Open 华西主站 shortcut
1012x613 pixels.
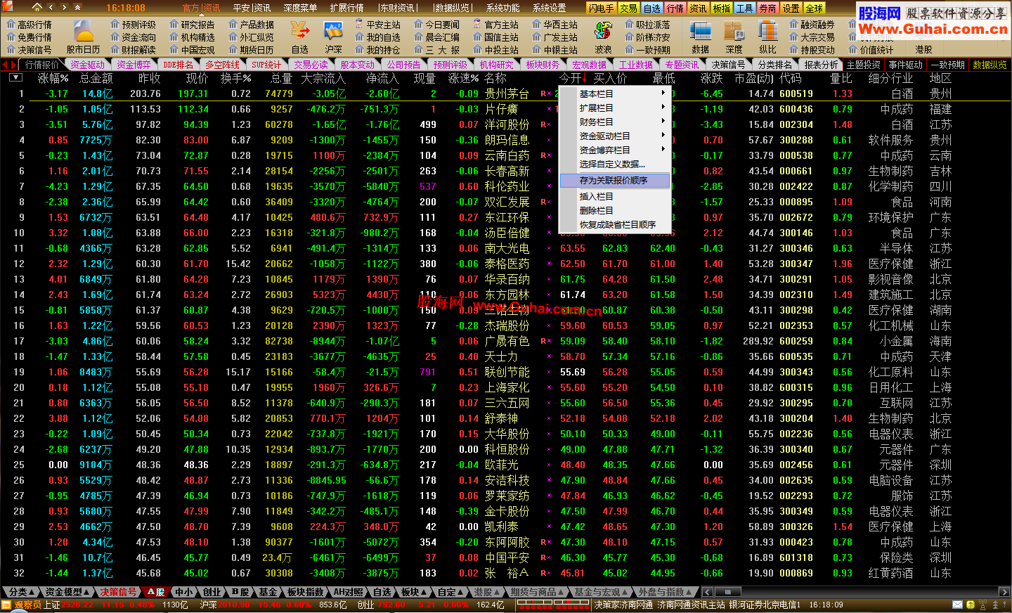click(554, 25)
